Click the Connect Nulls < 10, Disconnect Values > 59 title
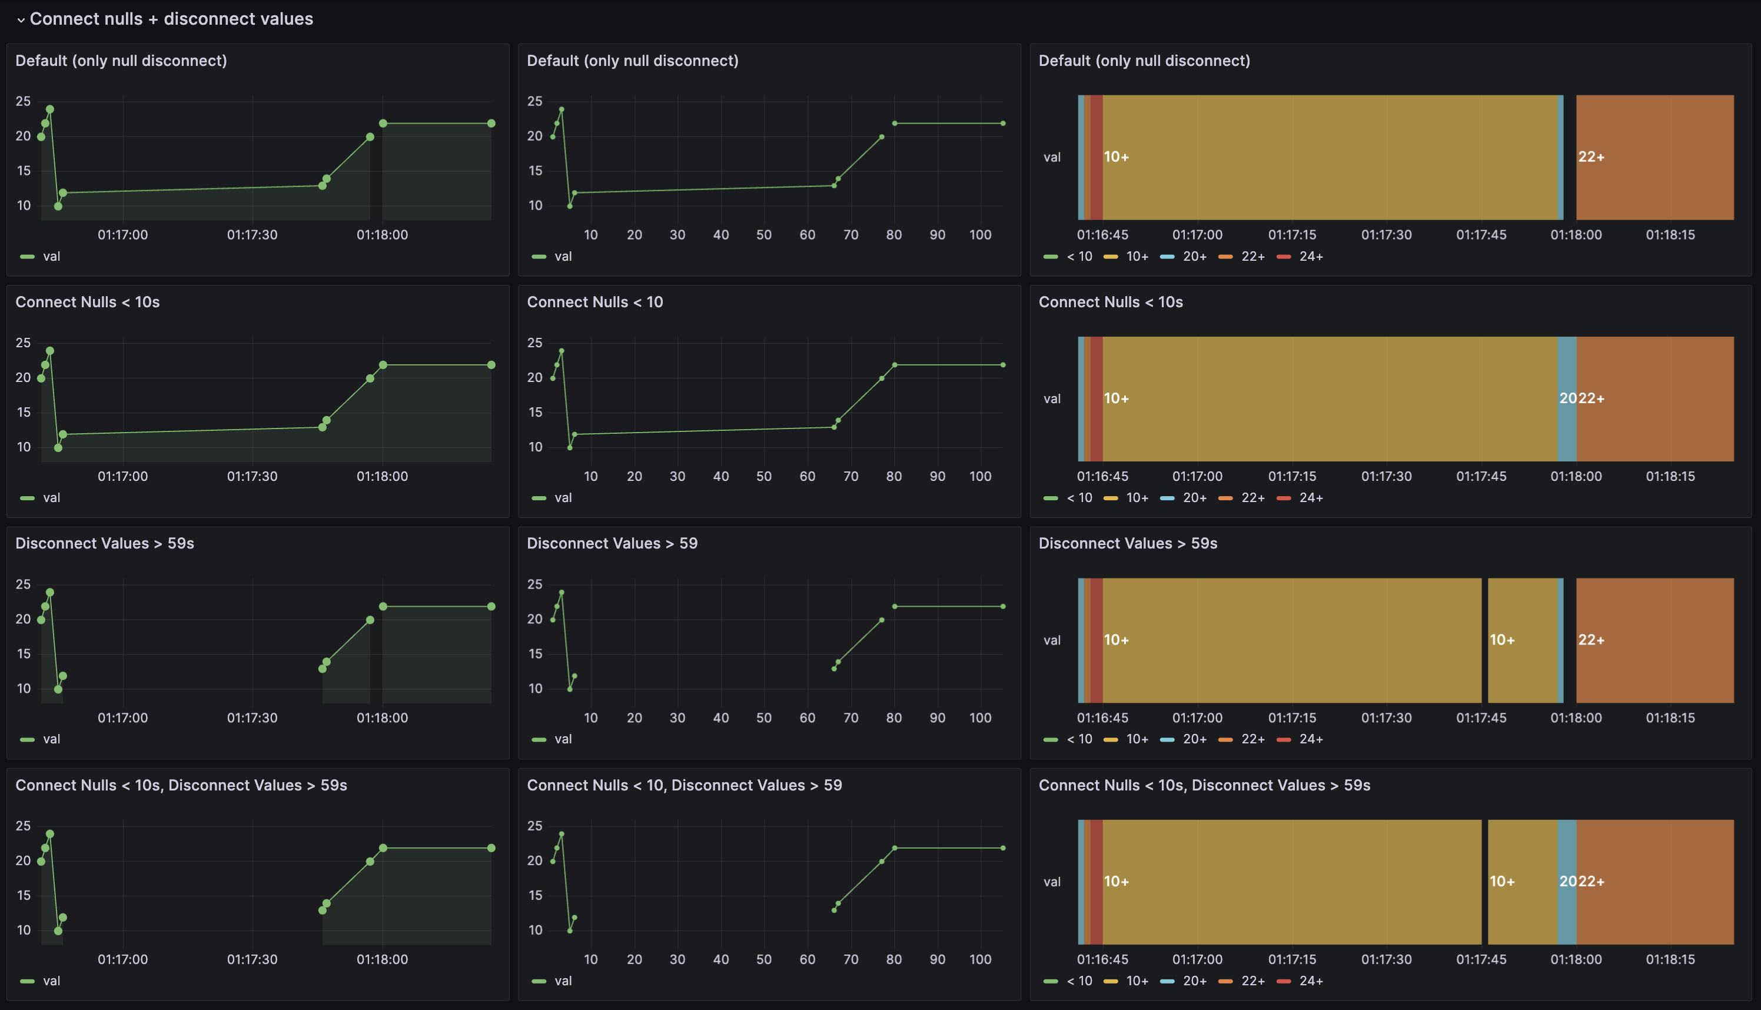 point(685,785)
